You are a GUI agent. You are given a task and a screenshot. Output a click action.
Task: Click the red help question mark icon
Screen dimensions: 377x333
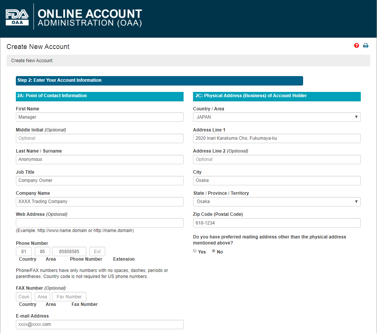357,46
